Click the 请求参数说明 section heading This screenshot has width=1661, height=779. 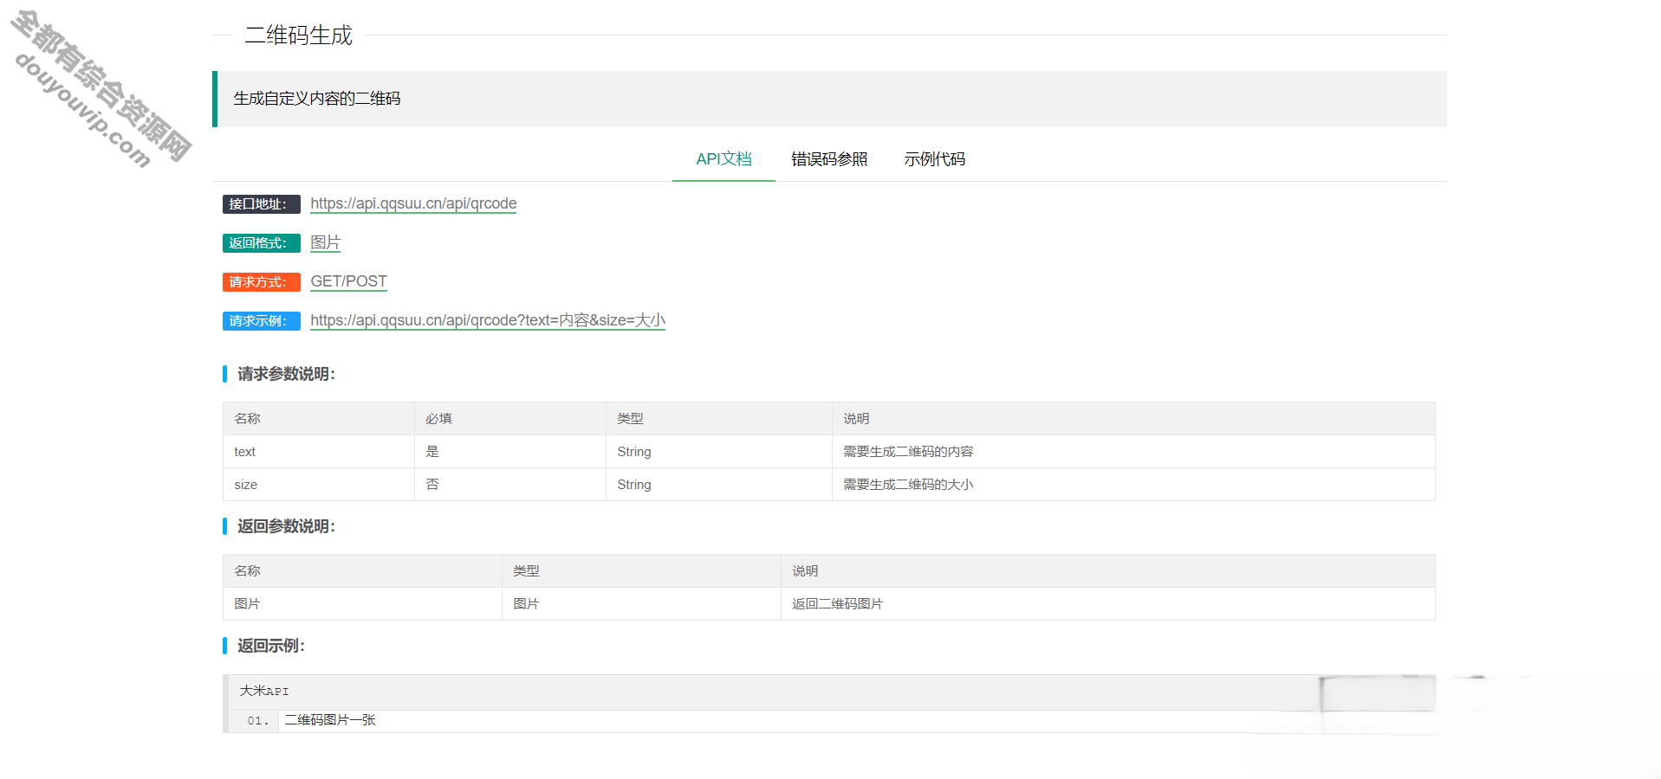(x=286, y=374)
